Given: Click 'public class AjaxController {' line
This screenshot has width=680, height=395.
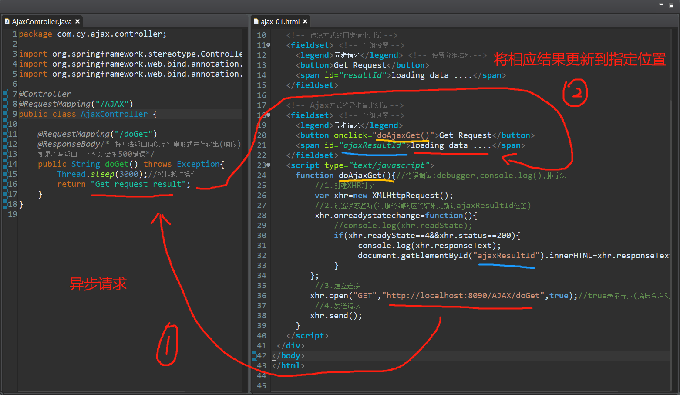Looking at the screenshot, I should pos(88,114).
